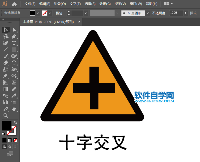Select the Type tool

[x=14, y=43]
